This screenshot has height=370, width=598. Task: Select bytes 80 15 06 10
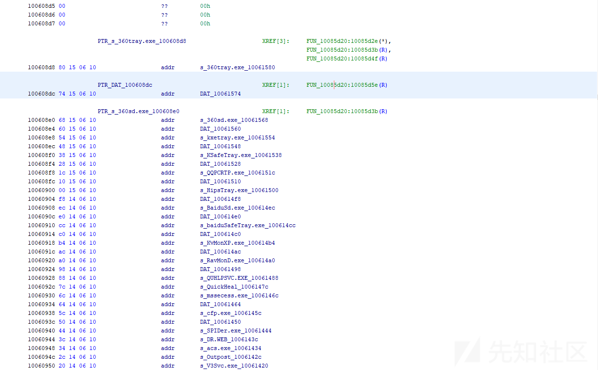coord(77,67)
